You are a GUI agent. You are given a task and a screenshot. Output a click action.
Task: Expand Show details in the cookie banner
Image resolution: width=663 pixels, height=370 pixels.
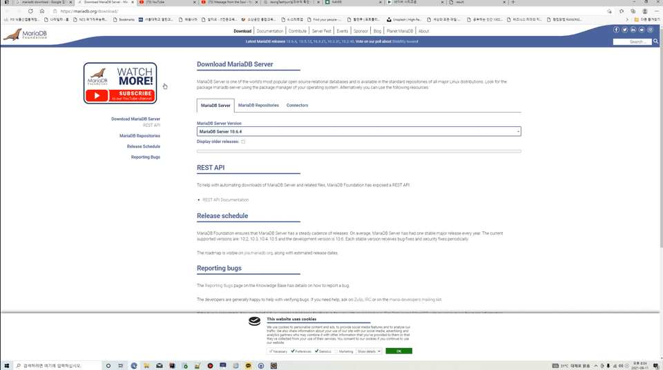(369, 351)
